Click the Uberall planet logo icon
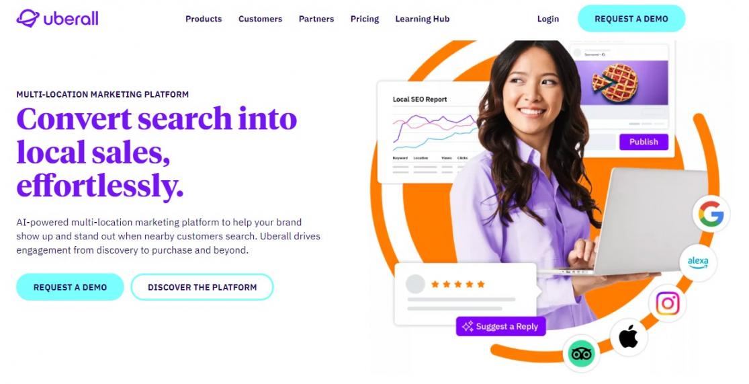 tap(28, 18)
